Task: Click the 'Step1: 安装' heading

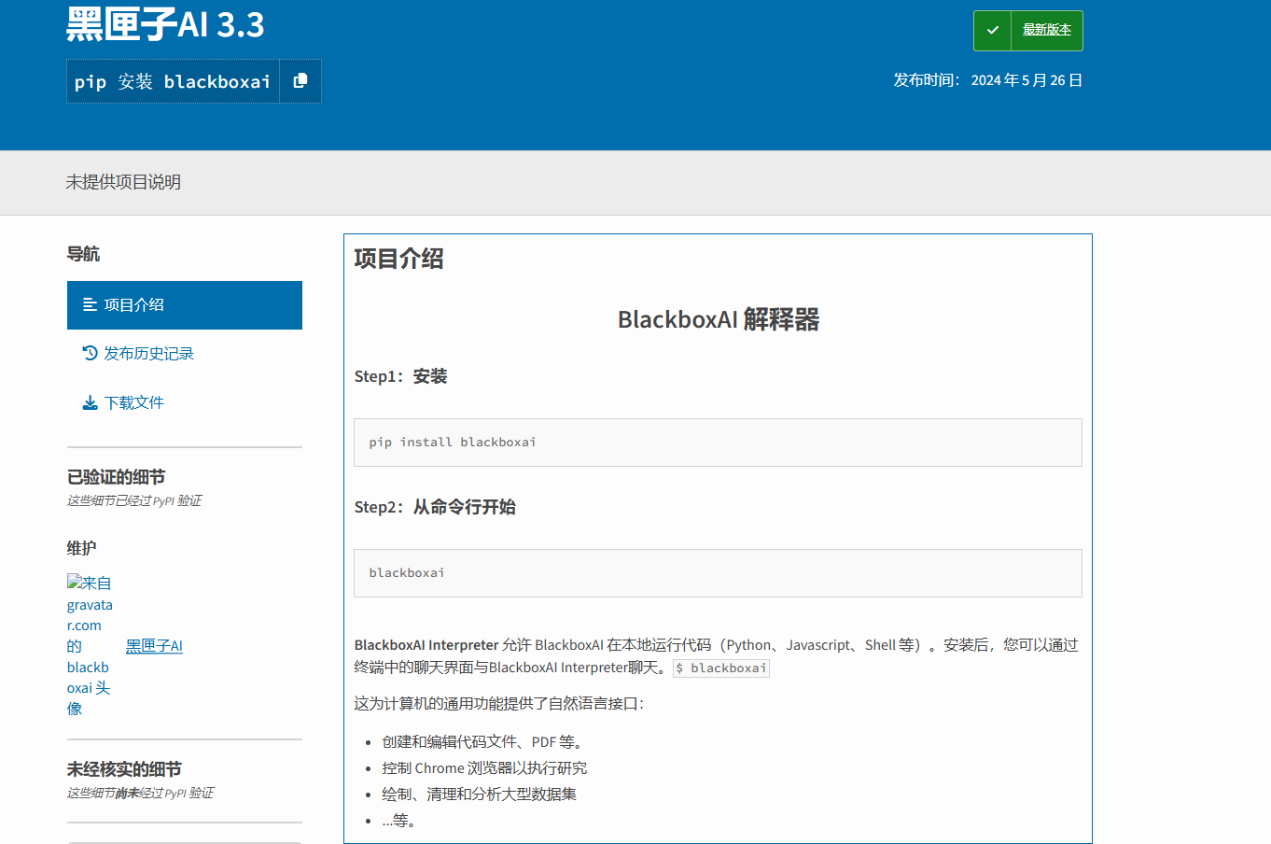Action: 400,376
